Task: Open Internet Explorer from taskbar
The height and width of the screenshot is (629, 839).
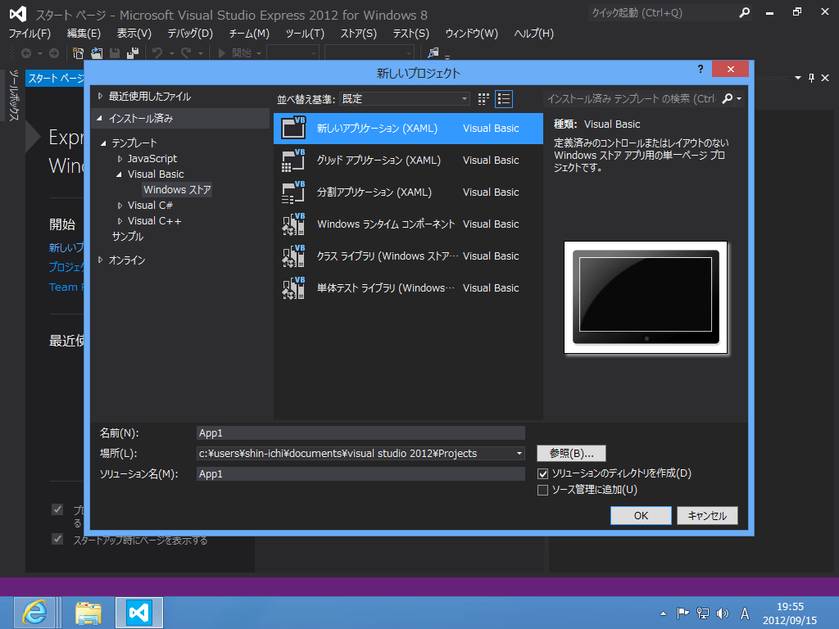Action: coord(34,613)
